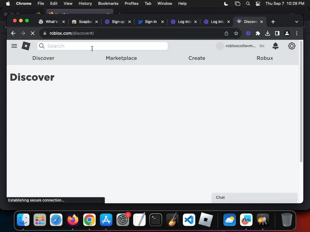
Task: Open the Discover navigation link
Action: coord(43,58)
